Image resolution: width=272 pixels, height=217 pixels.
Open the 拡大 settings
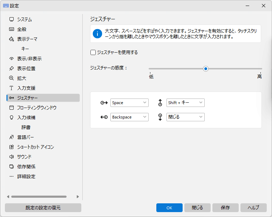(x=43, y=78)
